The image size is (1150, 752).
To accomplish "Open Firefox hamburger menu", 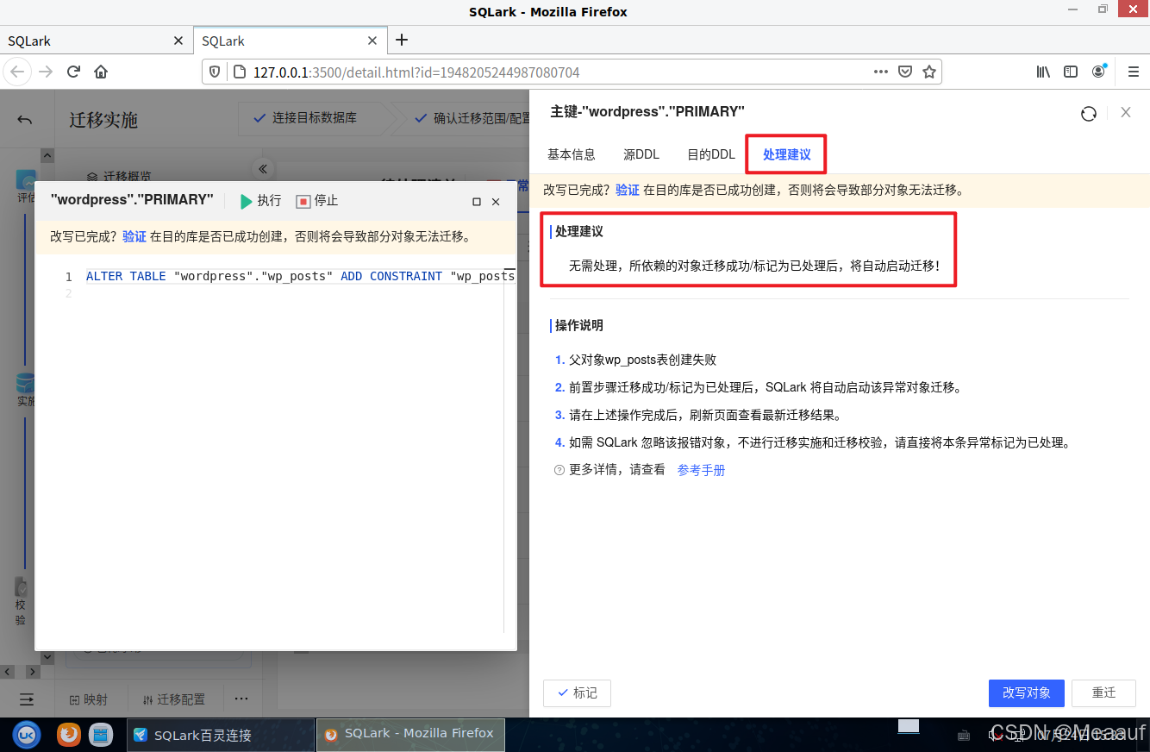I will [x=1134, y=72].
